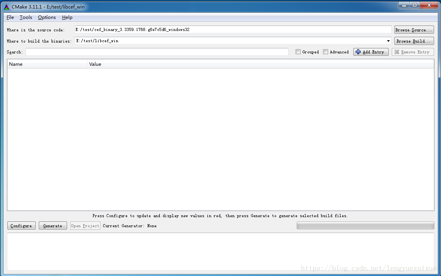Click the Add Entry plus button
Image resolution: width=441 pixels, height=276 pixels.
pyautogui.click(x=371, y=52)
